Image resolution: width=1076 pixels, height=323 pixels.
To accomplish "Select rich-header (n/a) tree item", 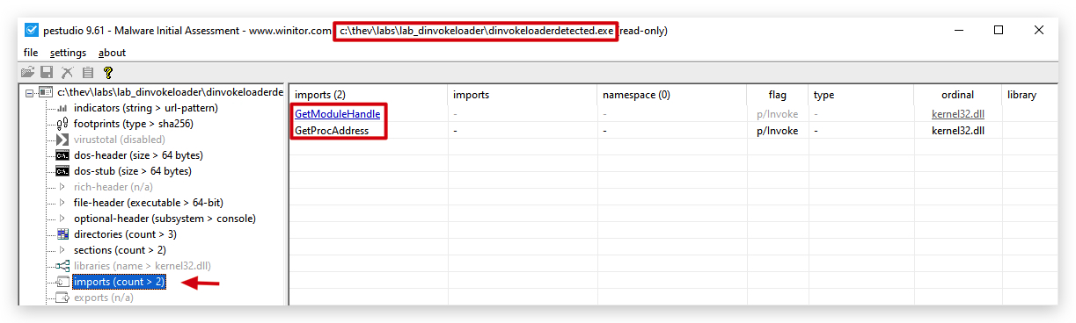I will point(113,187).
